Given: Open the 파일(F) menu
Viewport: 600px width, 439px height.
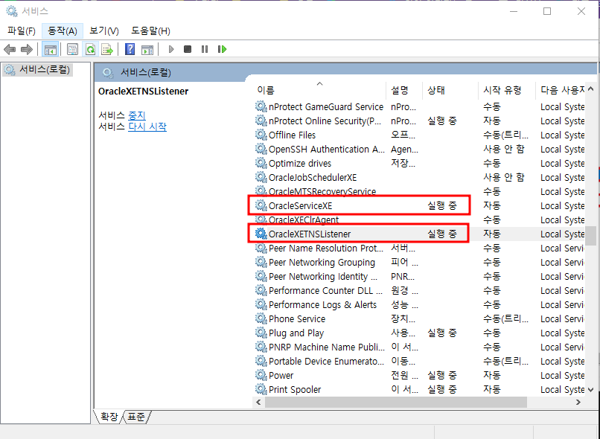Looking at the screenshot, I should [x=22, y=31].
